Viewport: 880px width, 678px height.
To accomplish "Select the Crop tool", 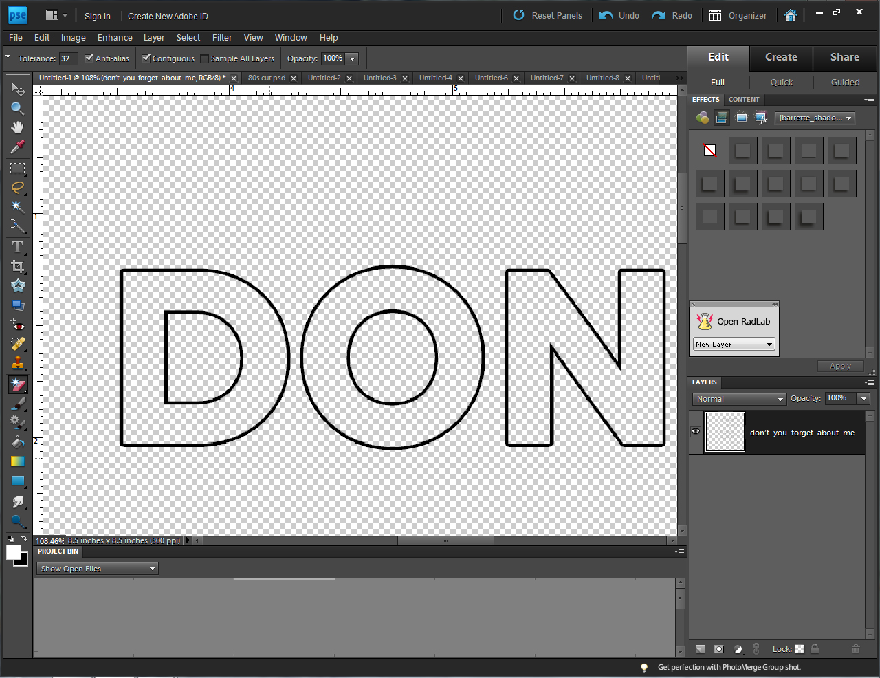I will (17, 266).
